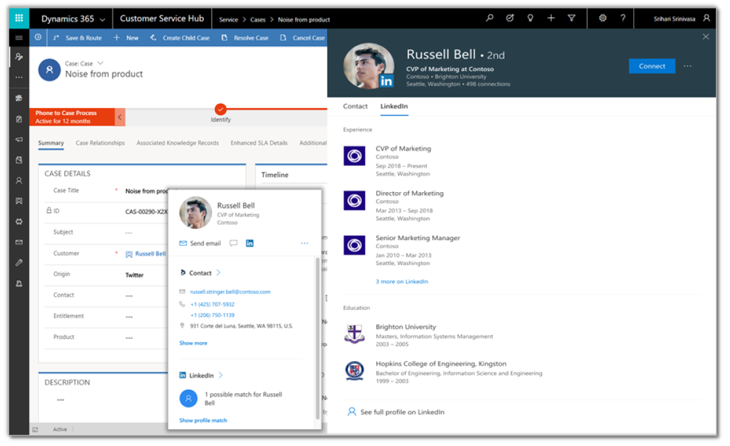
Task: Switch to Contact tab in profile panel
Action: 355,106
